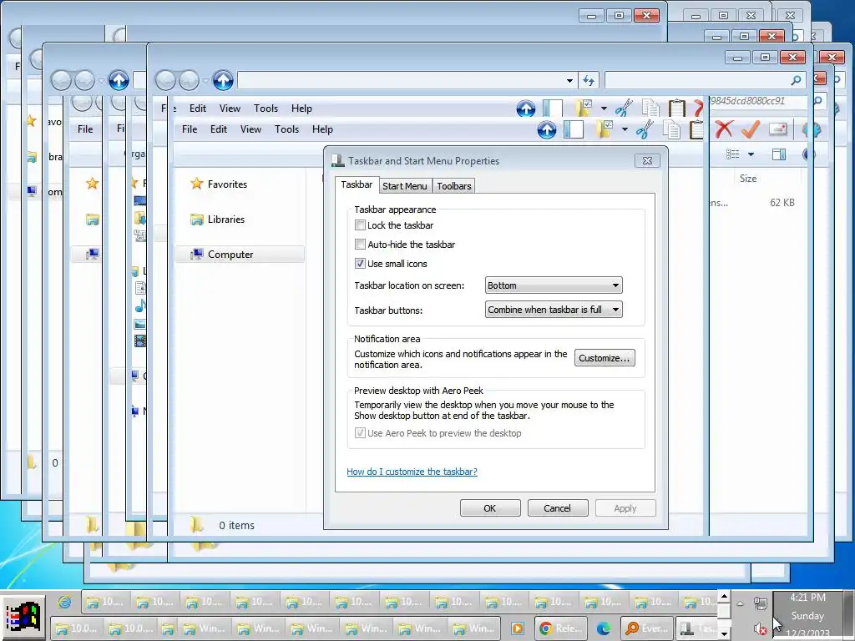Screen dimensions: 855x641
Task: Click muted volume icon in system tray
Action: 761,629
